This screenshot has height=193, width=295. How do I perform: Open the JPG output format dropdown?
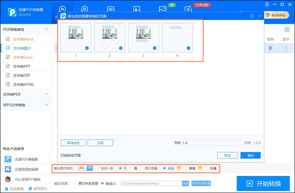pos(90,168)
